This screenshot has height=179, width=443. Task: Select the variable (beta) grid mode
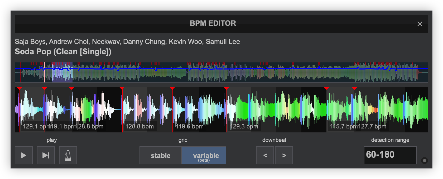pyautogui.click(x=204, y=155)
